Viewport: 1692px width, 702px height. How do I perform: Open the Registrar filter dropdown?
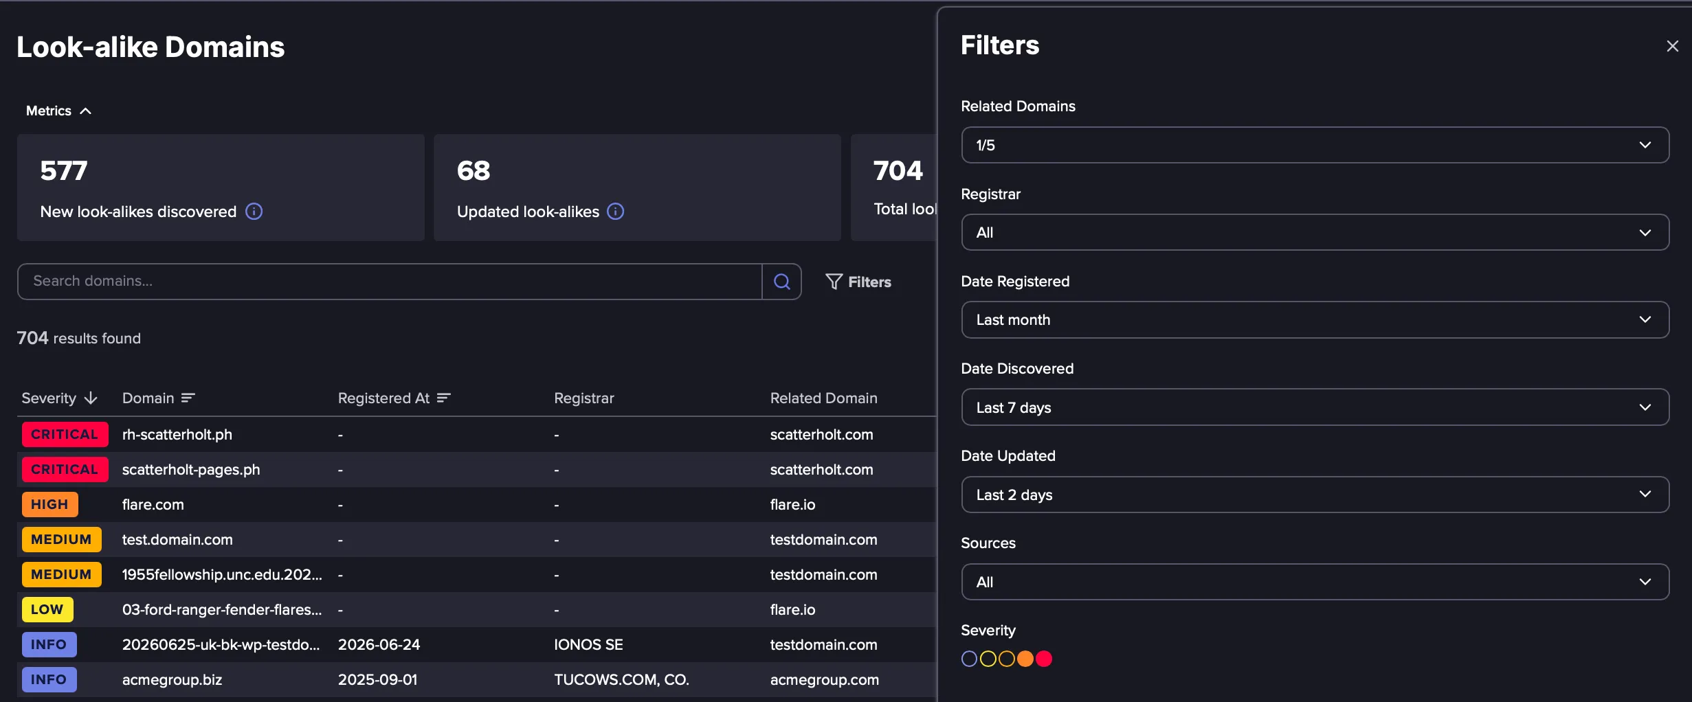tap(1315, 232)
